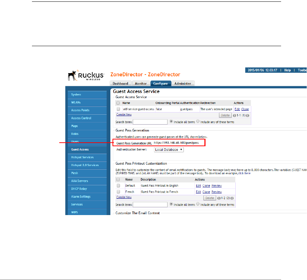Click the Printout Customization search terms field
This screenshot has height=280, width=307.
click(150, 205)
